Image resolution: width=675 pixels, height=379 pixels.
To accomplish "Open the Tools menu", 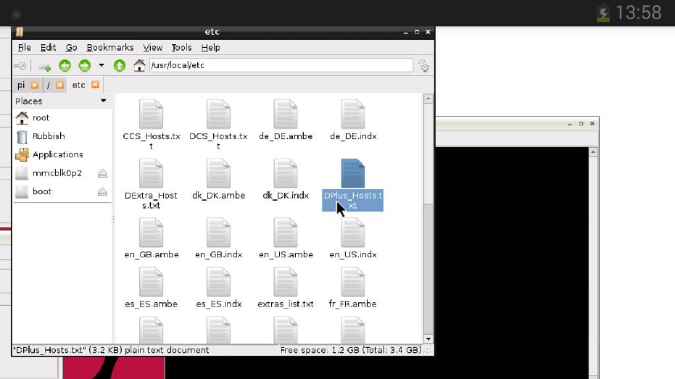I will (x=181, y=47).
